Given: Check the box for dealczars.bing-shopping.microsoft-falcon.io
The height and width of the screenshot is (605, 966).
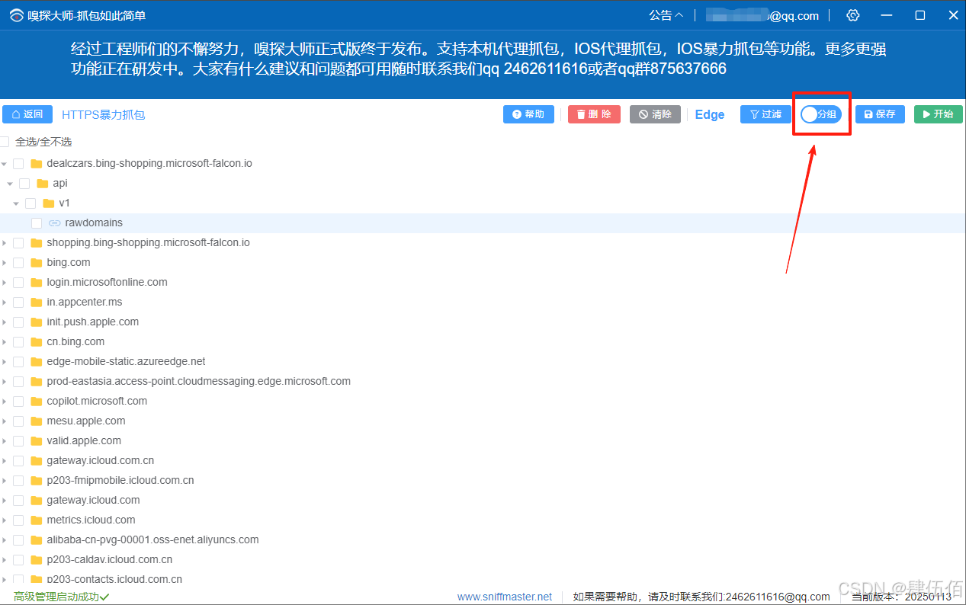Looking at the screenshot, I should pyautogui.click(x=18, y=163).
